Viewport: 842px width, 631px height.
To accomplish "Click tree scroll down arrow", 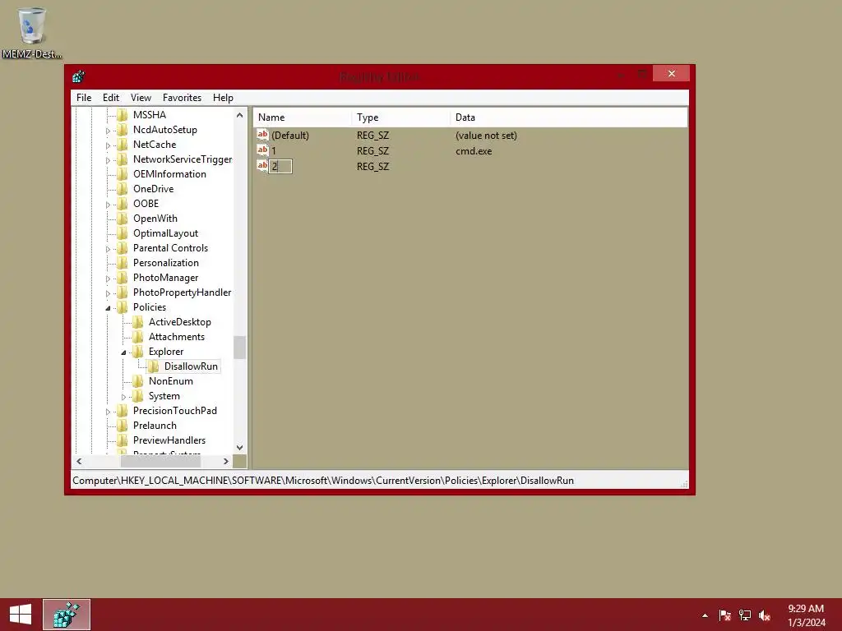I will tap(239, 448).
